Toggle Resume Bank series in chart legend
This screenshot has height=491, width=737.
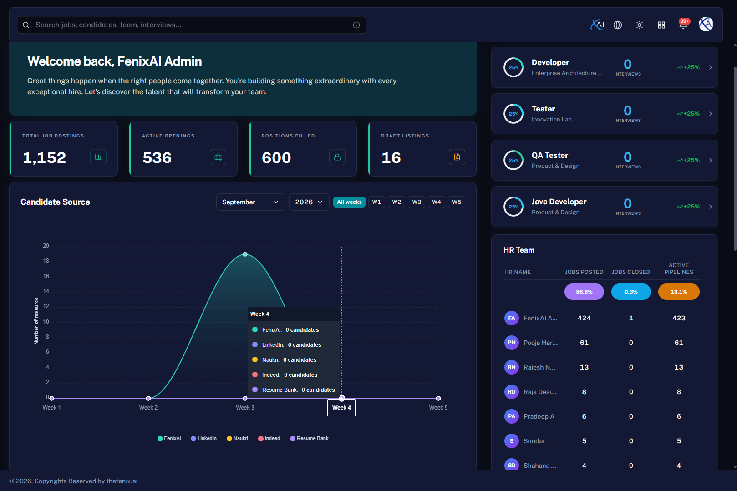click(309, 439)
